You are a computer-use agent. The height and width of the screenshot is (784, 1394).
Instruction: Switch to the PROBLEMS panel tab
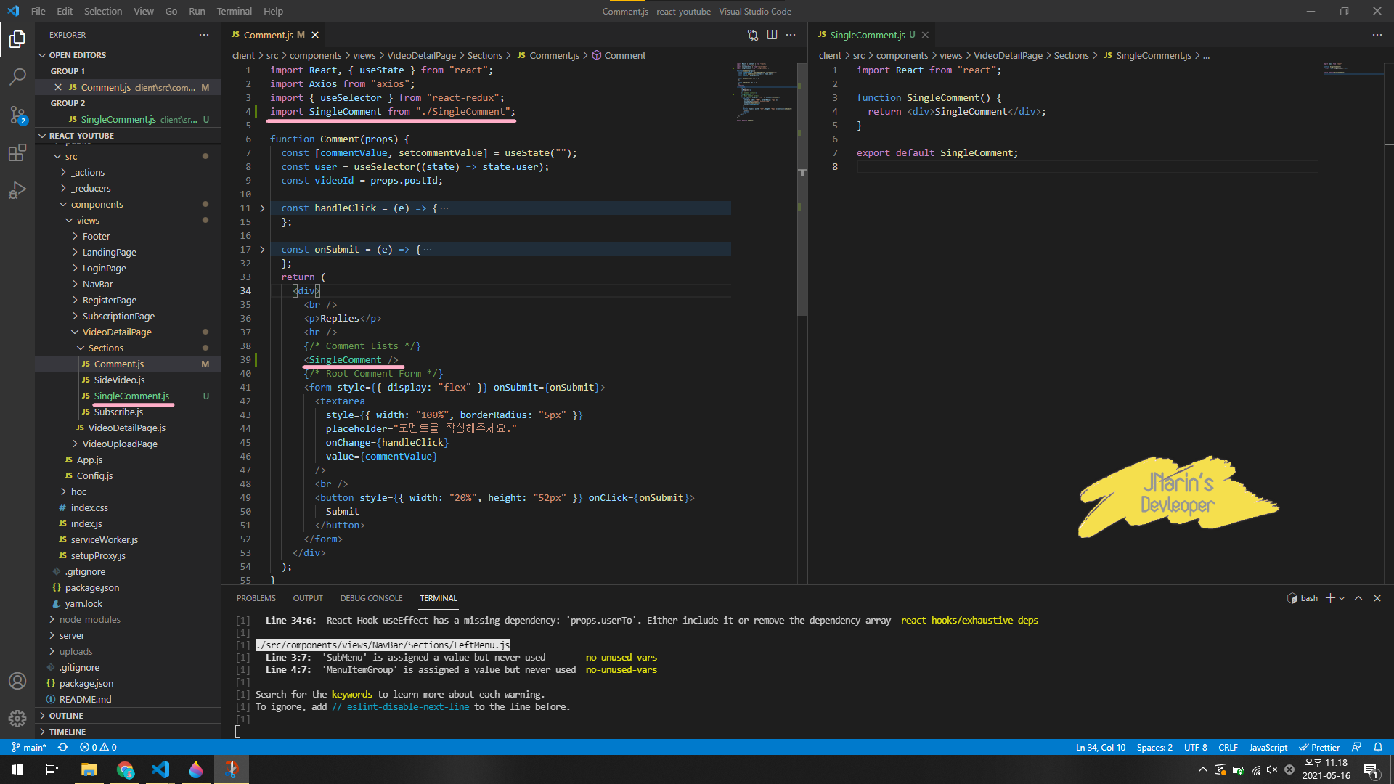click(x=256, y=598)
